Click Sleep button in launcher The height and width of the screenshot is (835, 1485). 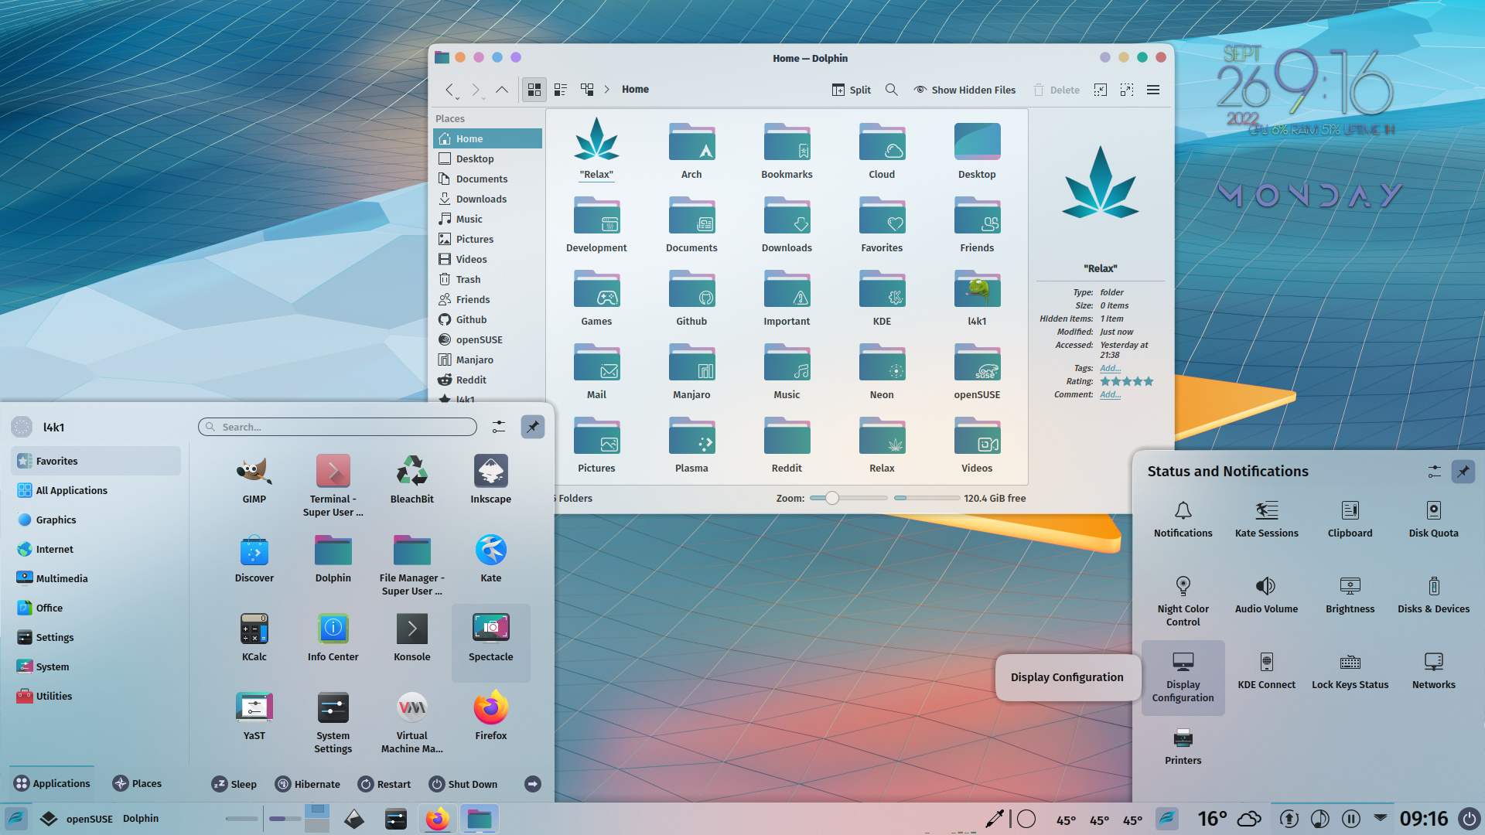click(234, 784)
